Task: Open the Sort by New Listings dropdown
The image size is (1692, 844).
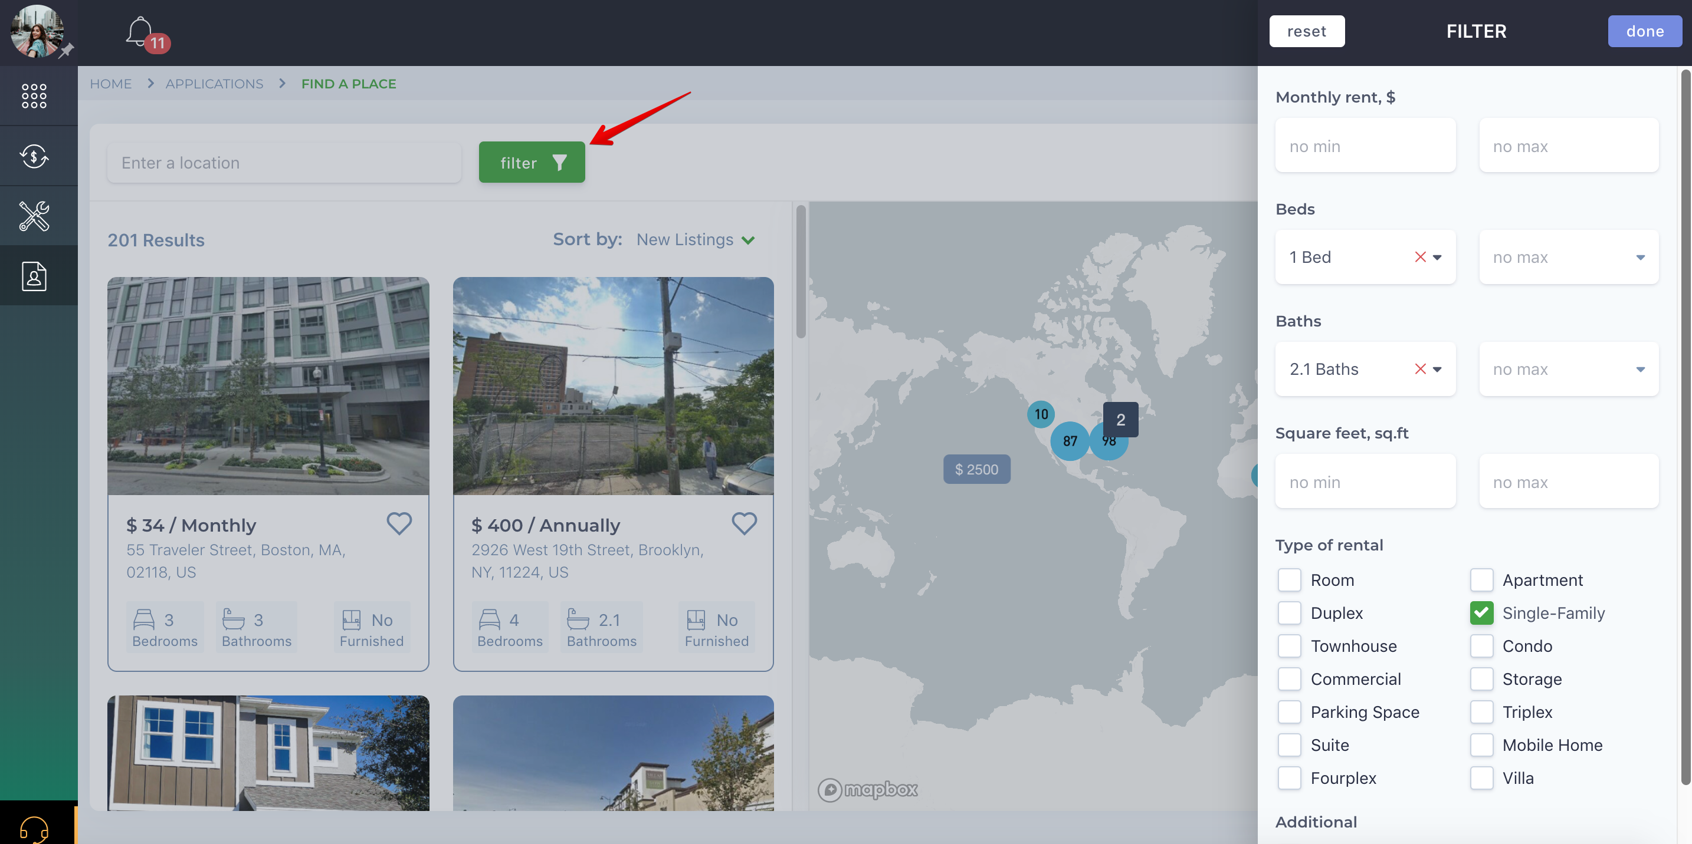Action: 696,239
